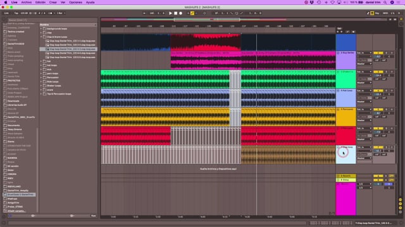This screenshot has height=227, width=405.
Task: Click the preview volume slider in browser
Action: pos(52,216)
